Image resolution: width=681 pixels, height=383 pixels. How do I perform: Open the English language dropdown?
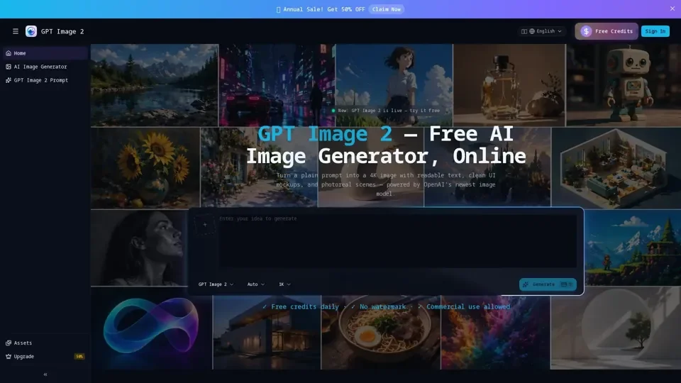point(541,31)
